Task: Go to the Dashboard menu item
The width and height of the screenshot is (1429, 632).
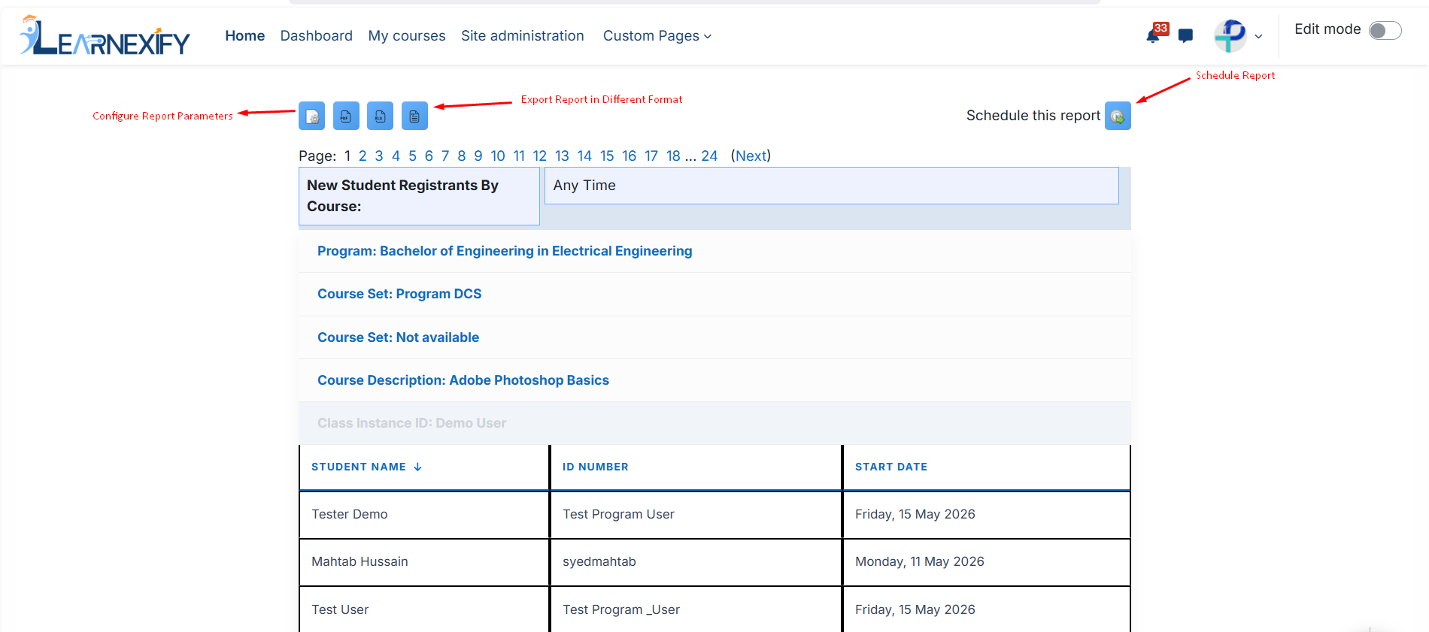Action: coord(317,36)
